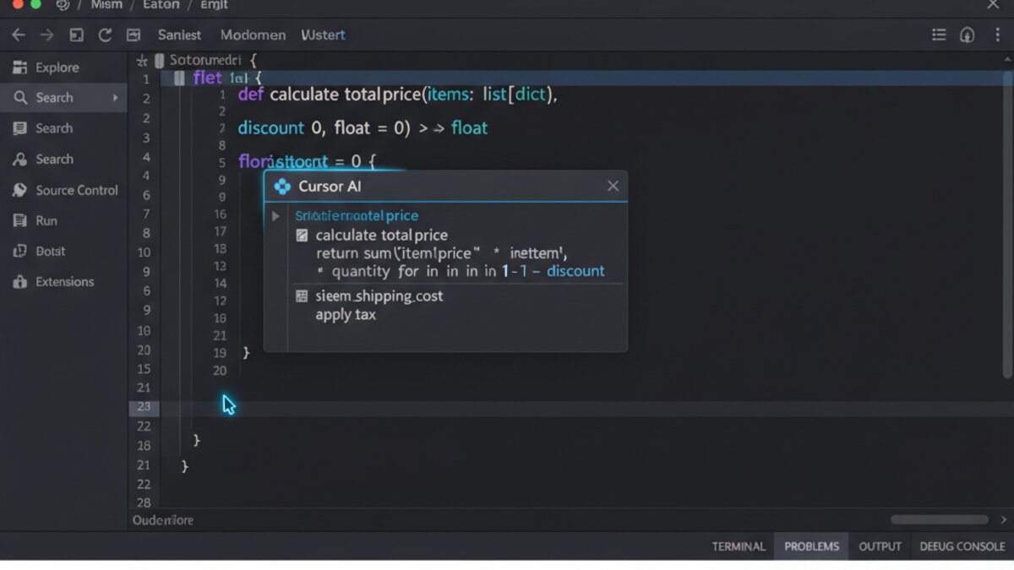Select the Emjit breadcrumb in title bar
The width and height of the screenshot is (1014, 570).
tap(214, 4)
